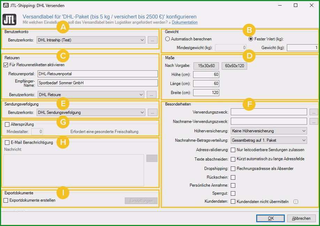320x226 pixels.
Task: Click ellipsis button beside DHL Intraship account
Action: [x=152, y=40]
